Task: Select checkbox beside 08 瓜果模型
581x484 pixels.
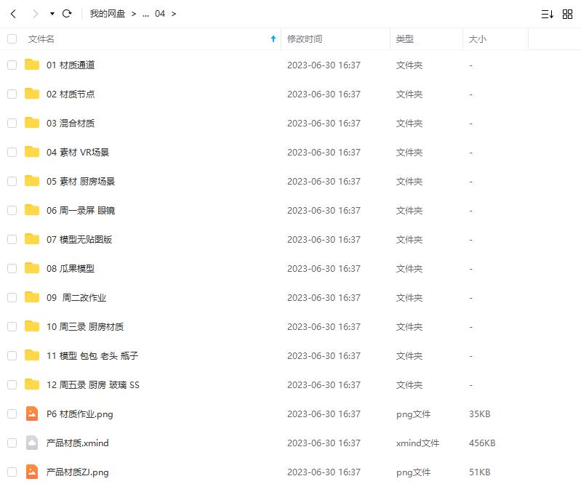Action: pos(12,268)
